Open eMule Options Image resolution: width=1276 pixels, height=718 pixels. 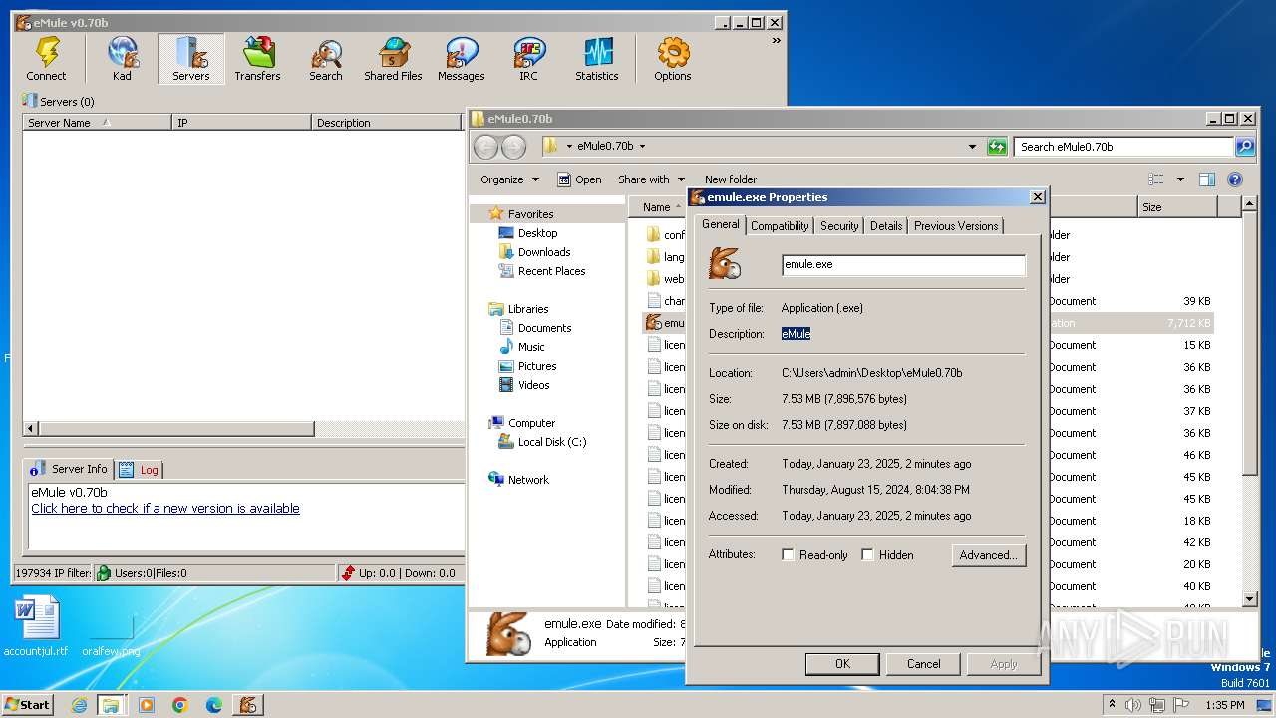pos(672,59)
